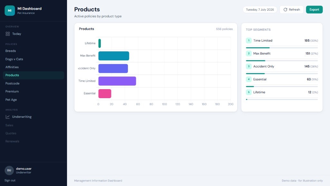Click rank badge 5 for Lifetime
330x186 pixels.
click(x=248, y=92)
